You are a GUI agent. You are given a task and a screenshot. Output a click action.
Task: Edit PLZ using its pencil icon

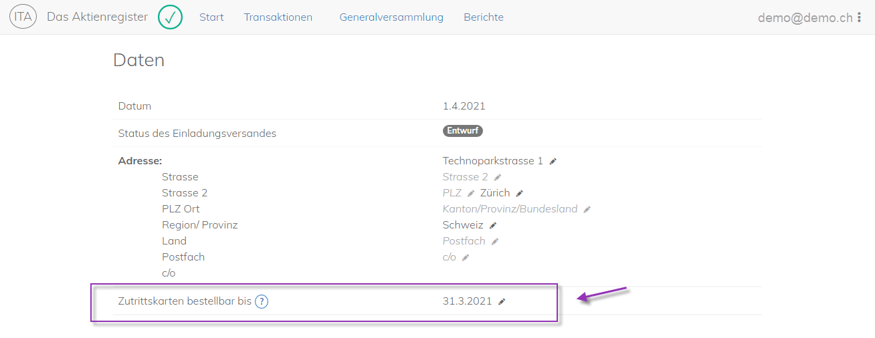click(x=470, y=194)
